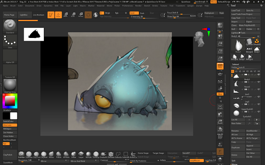The width and height of the screenshot is (265, 165).
Task: Open the Alpha Off selector
Action: coord(10,56)
